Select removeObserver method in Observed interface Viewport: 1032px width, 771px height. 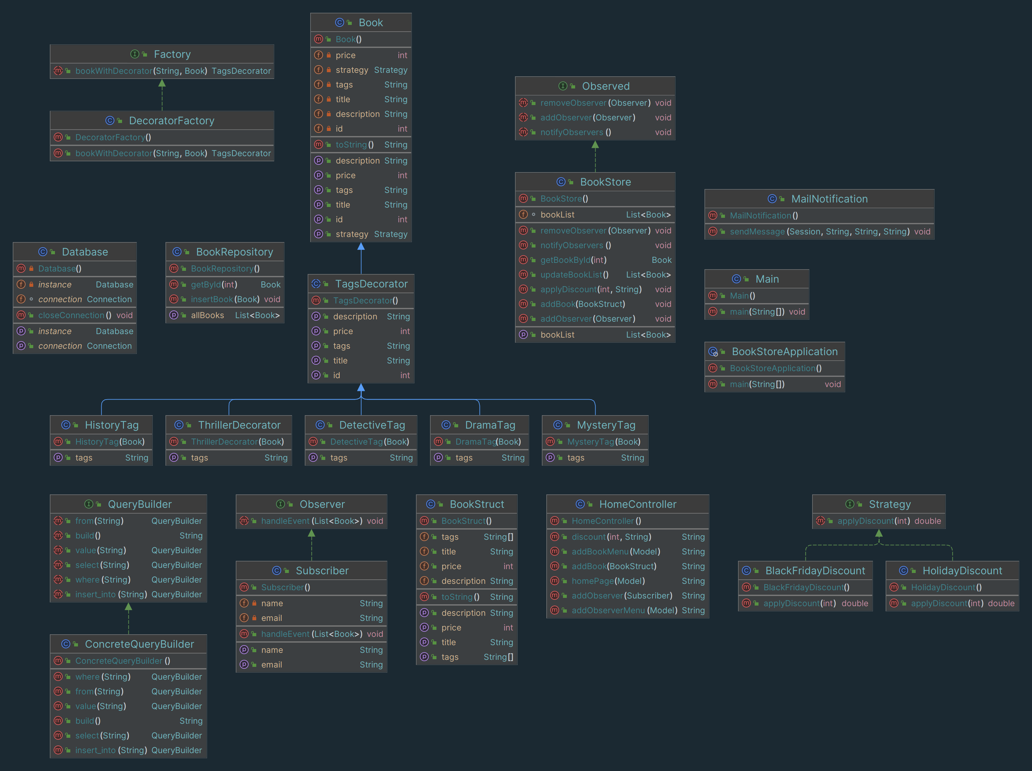coord(595,103)
